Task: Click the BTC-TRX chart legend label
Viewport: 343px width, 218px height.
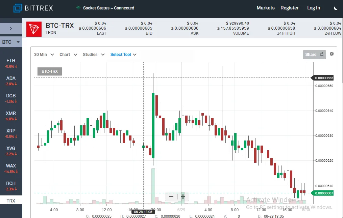Action: pos(50,71)
